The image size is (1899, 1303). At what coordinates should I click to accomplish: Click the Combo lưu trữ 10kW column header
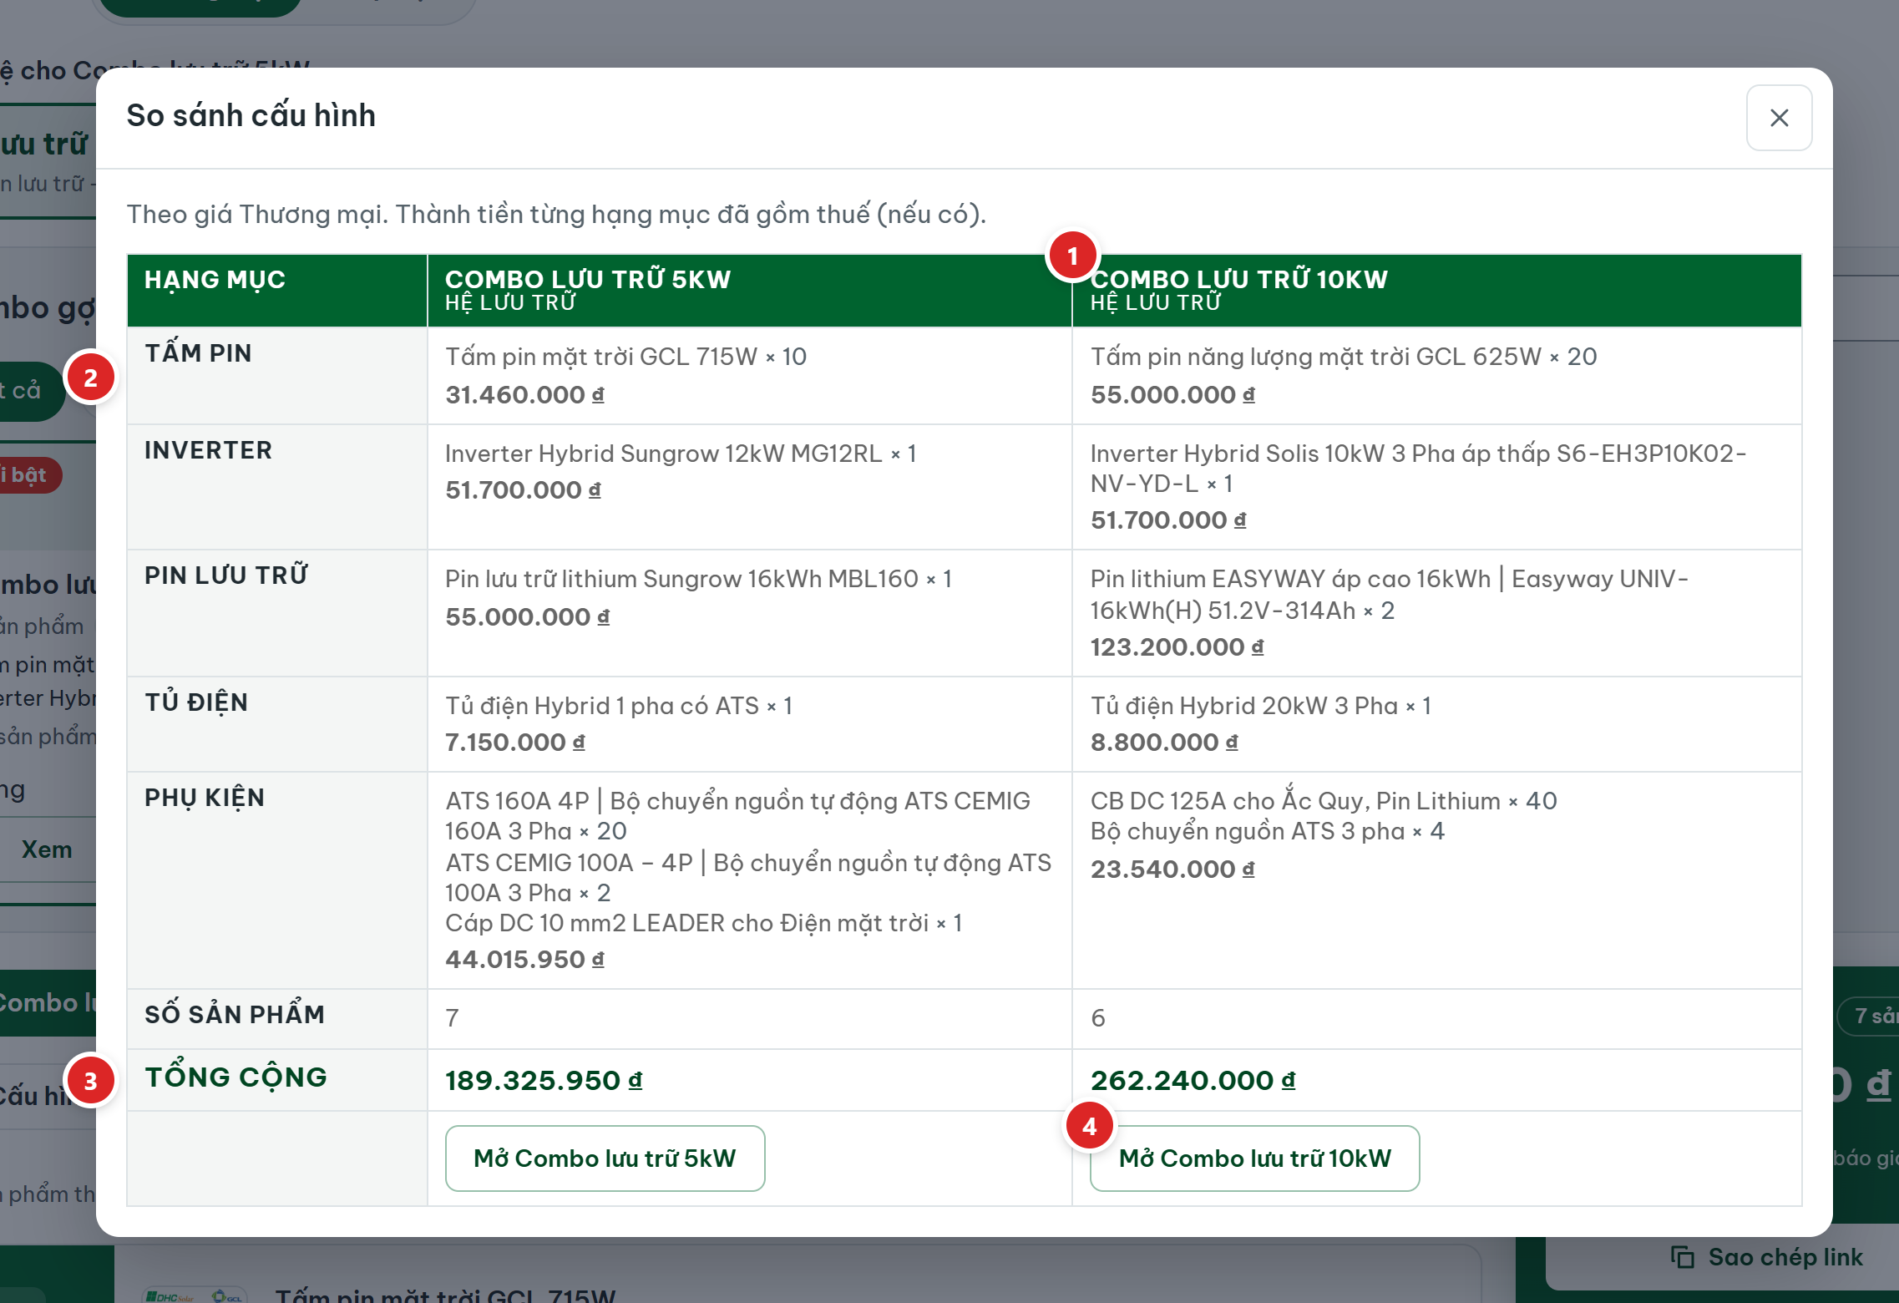1436,290
